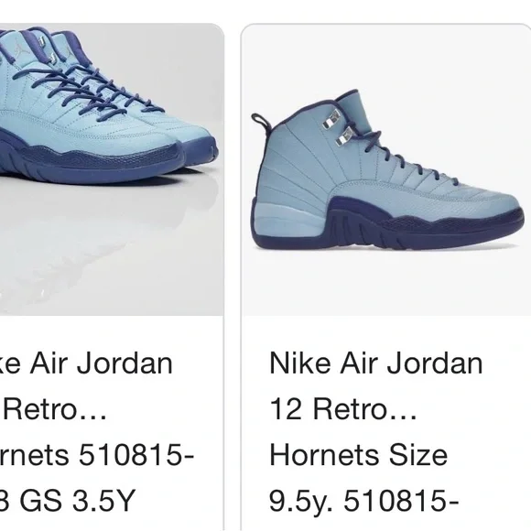The width and height of the screenshot is (531, 531).
Task: Click the '9.5y. 510815-' listing text
Action: click(364, 501)
